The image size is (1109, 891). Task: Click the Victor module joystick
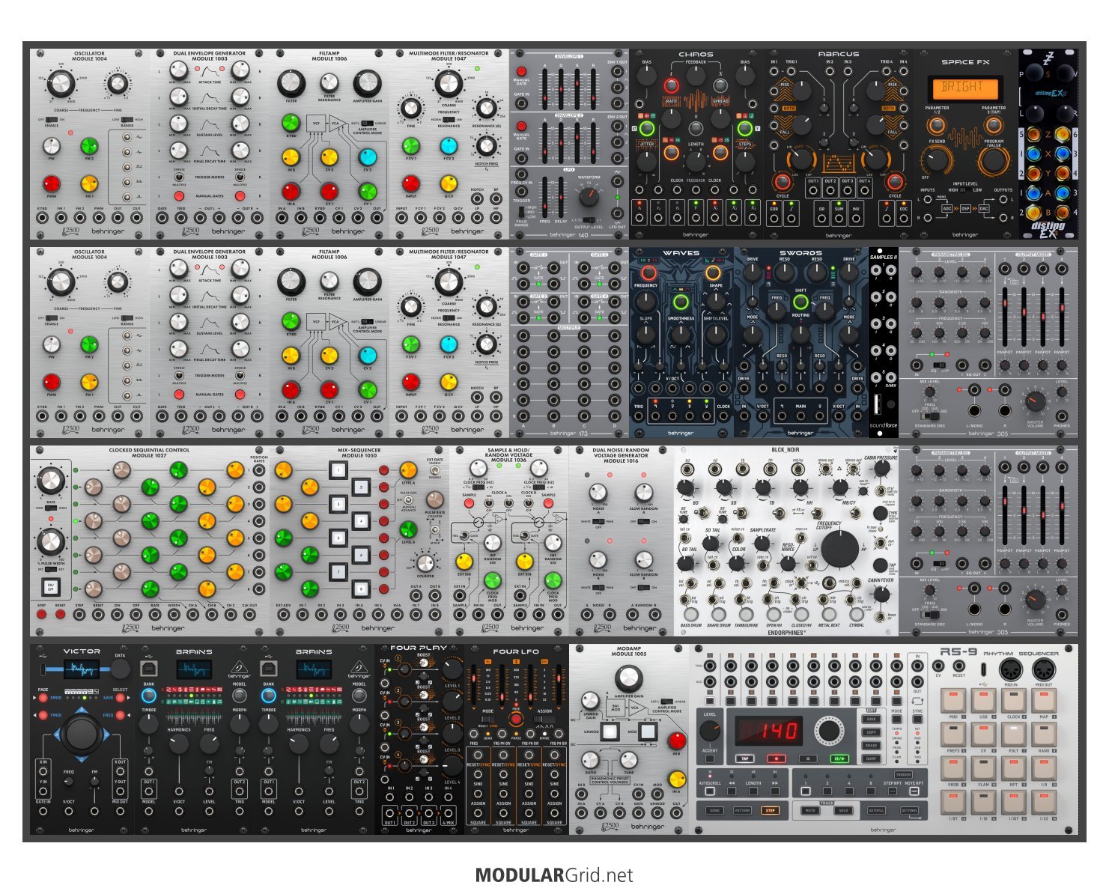(x=82, y=734)
